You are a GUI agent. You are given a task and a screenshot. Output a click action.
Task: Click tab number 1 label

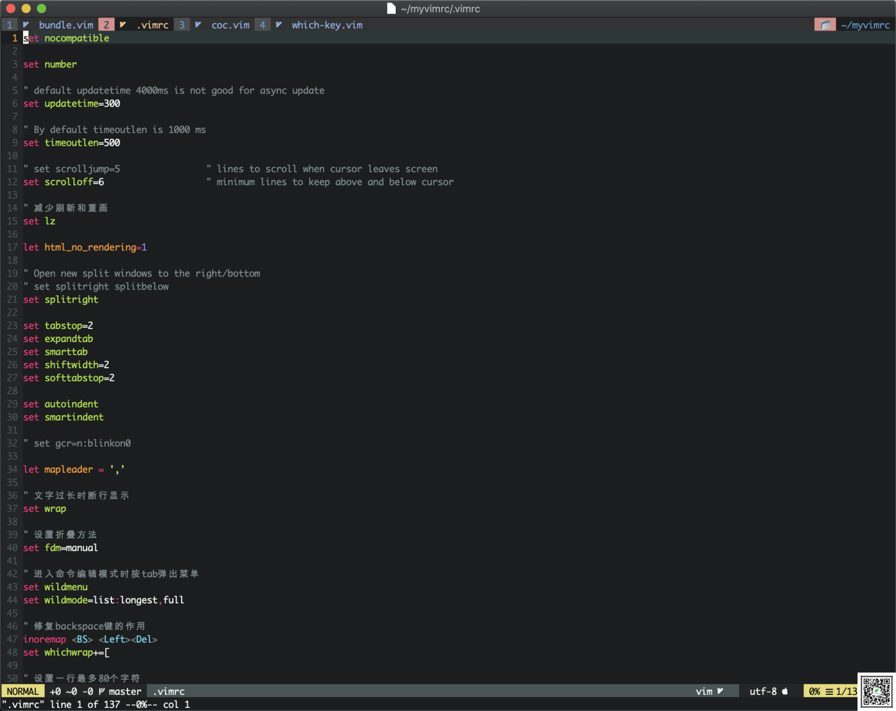point(9,25)
